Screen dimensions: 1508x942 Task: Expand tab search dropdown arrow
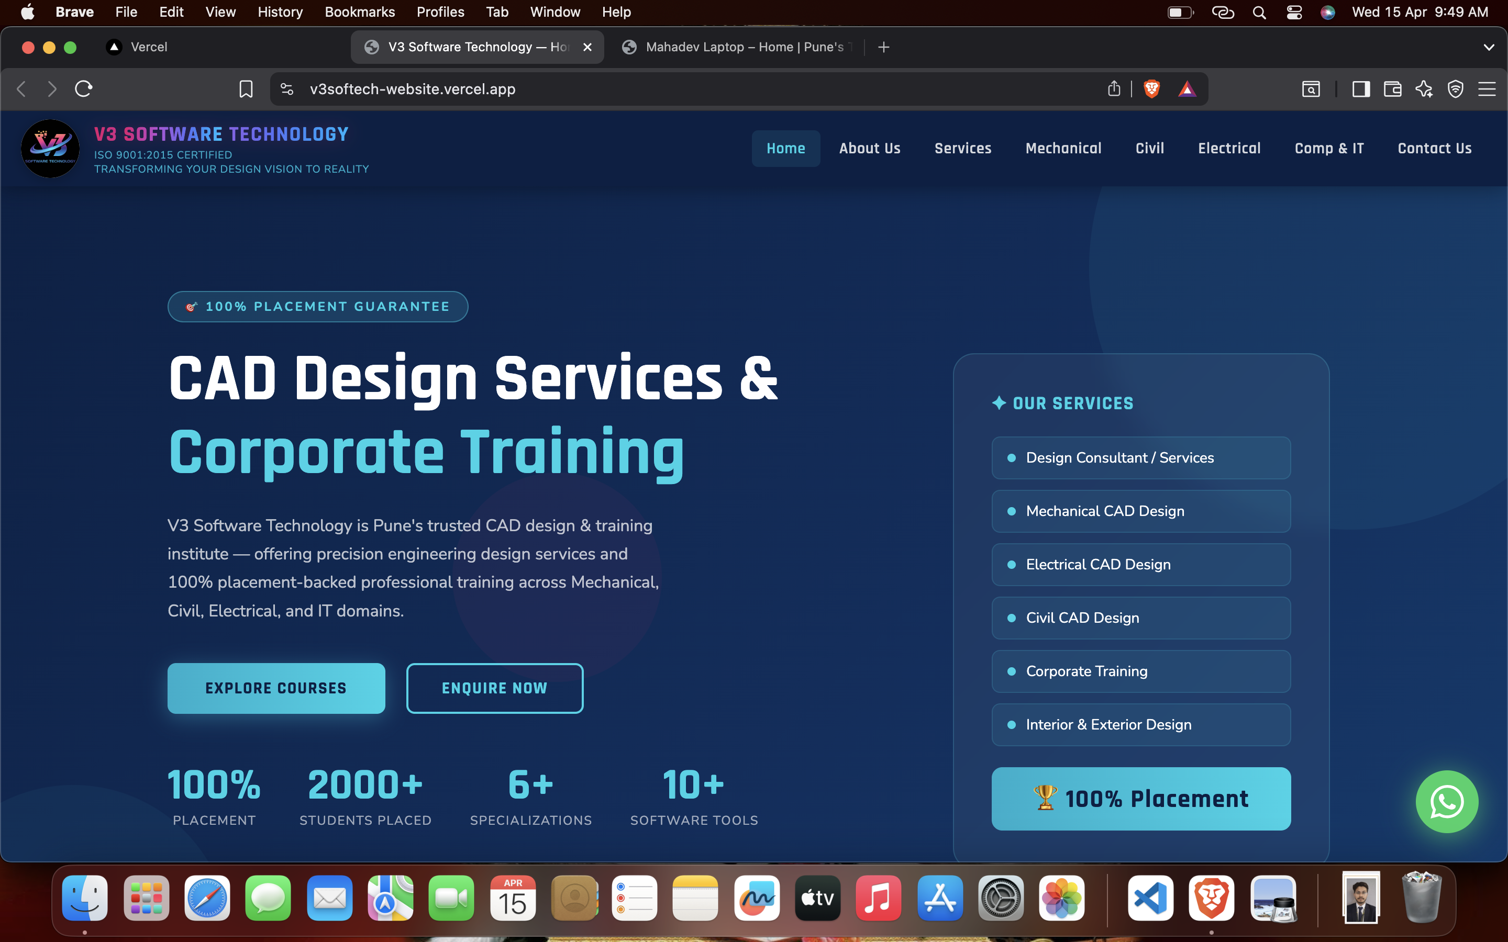(x=1489, y=47)
